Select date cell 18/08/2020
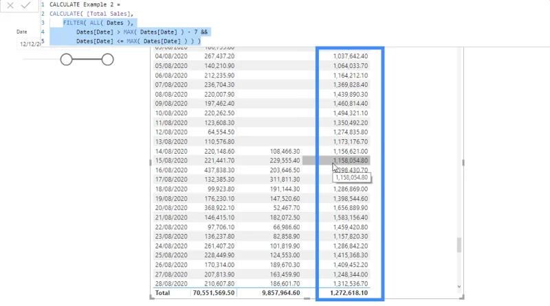The image size is (550, 306). pos(171,189)
